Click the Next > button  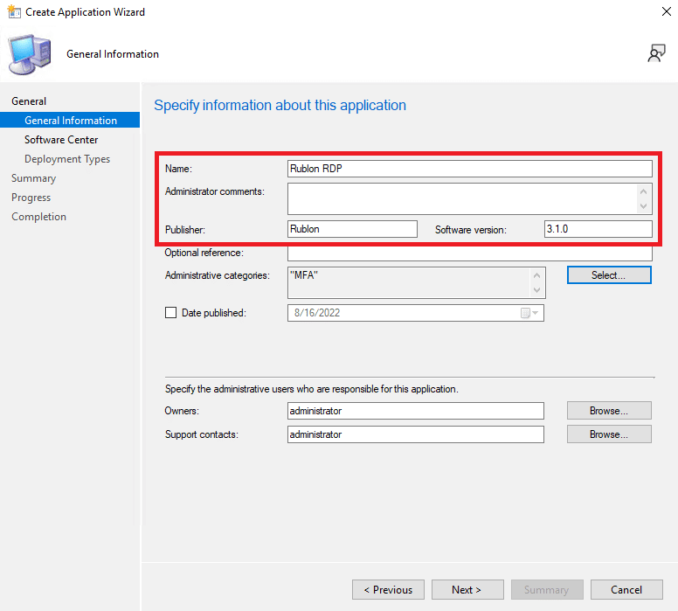(467, 590)
